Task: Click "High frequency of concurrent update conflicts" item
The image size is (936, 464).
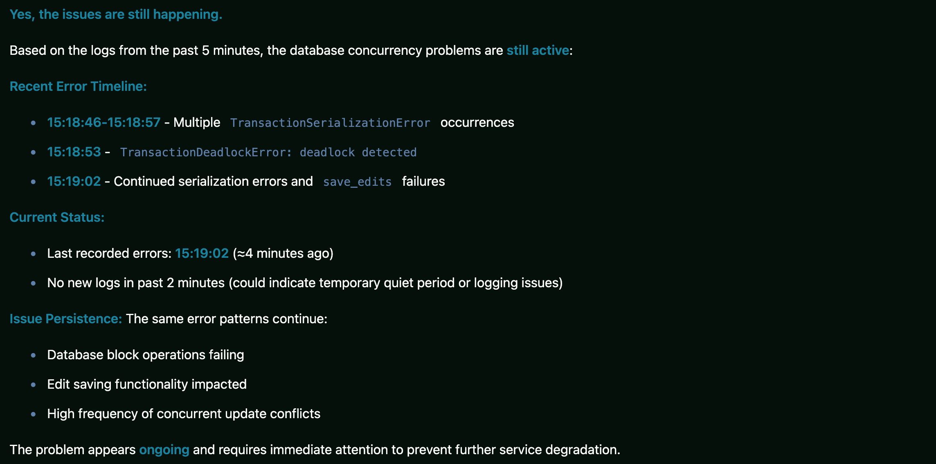Action: tap(184, 414)
